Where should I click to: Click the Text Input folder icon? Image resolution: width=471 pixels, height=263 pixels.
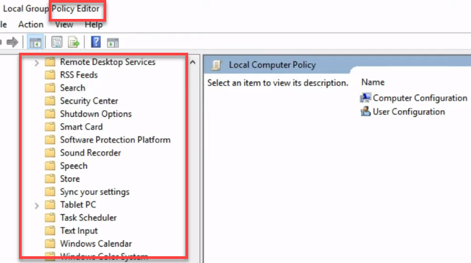coord(50,231)
